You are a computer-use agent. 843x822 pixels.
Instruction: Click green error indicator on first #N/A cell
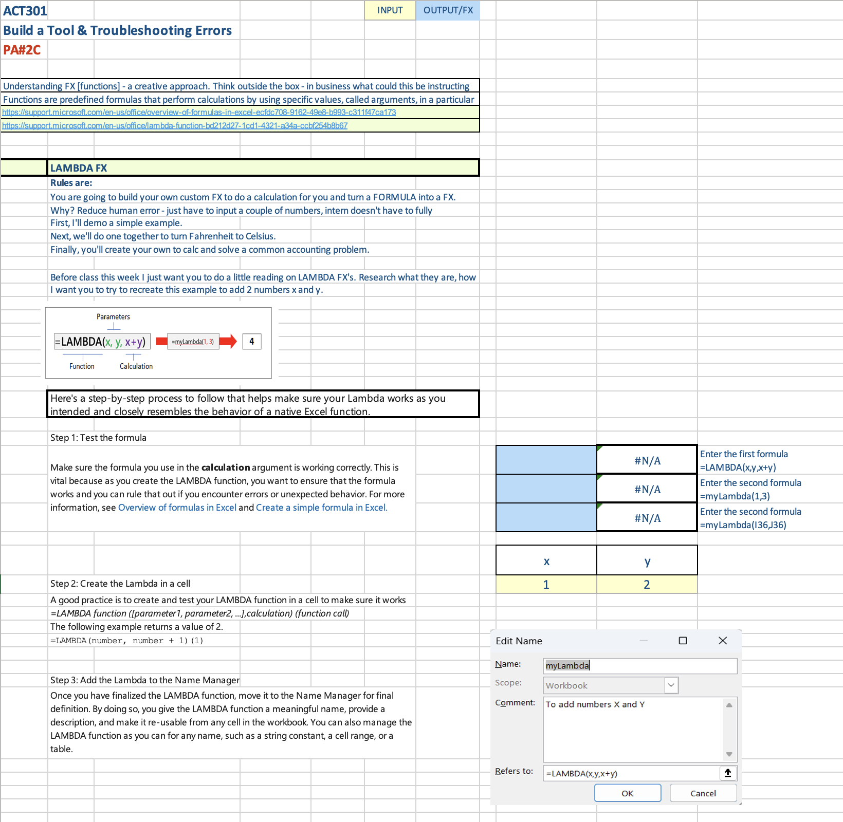coord(600,449)
